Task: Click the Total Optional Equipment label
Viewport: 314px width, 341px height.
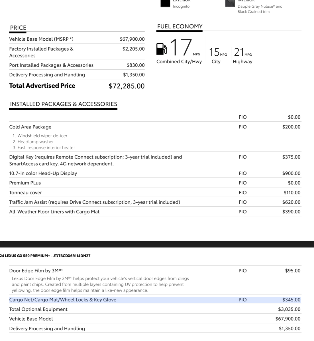Action: tap(38, 309)
